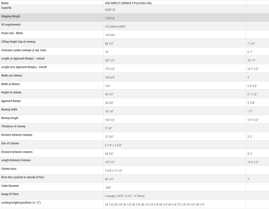This screenshot has width=269, height=209.
Task: Select the 8,000 LB capacity value
Action: click(x=111, y=9)
